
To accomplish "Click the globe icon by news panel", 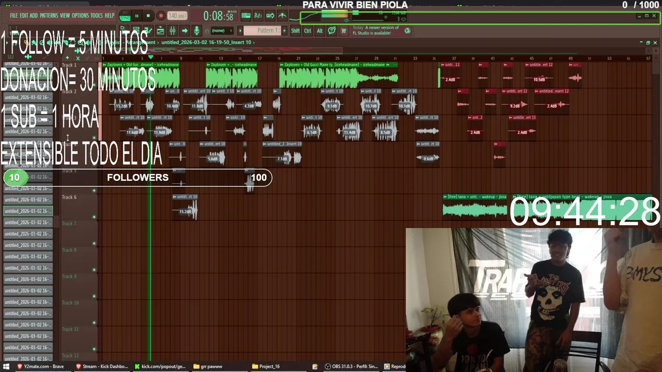I will point(408,30).
